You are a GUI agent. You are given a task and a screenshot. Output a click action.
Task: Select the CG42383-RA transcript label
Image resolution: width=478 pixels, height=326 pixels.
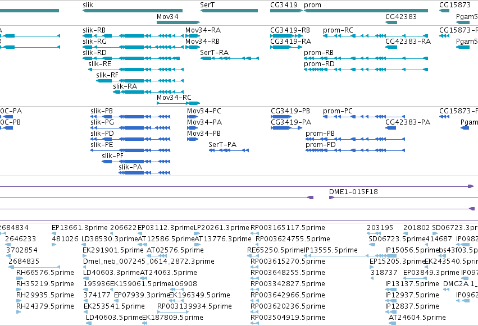point(408,42)
